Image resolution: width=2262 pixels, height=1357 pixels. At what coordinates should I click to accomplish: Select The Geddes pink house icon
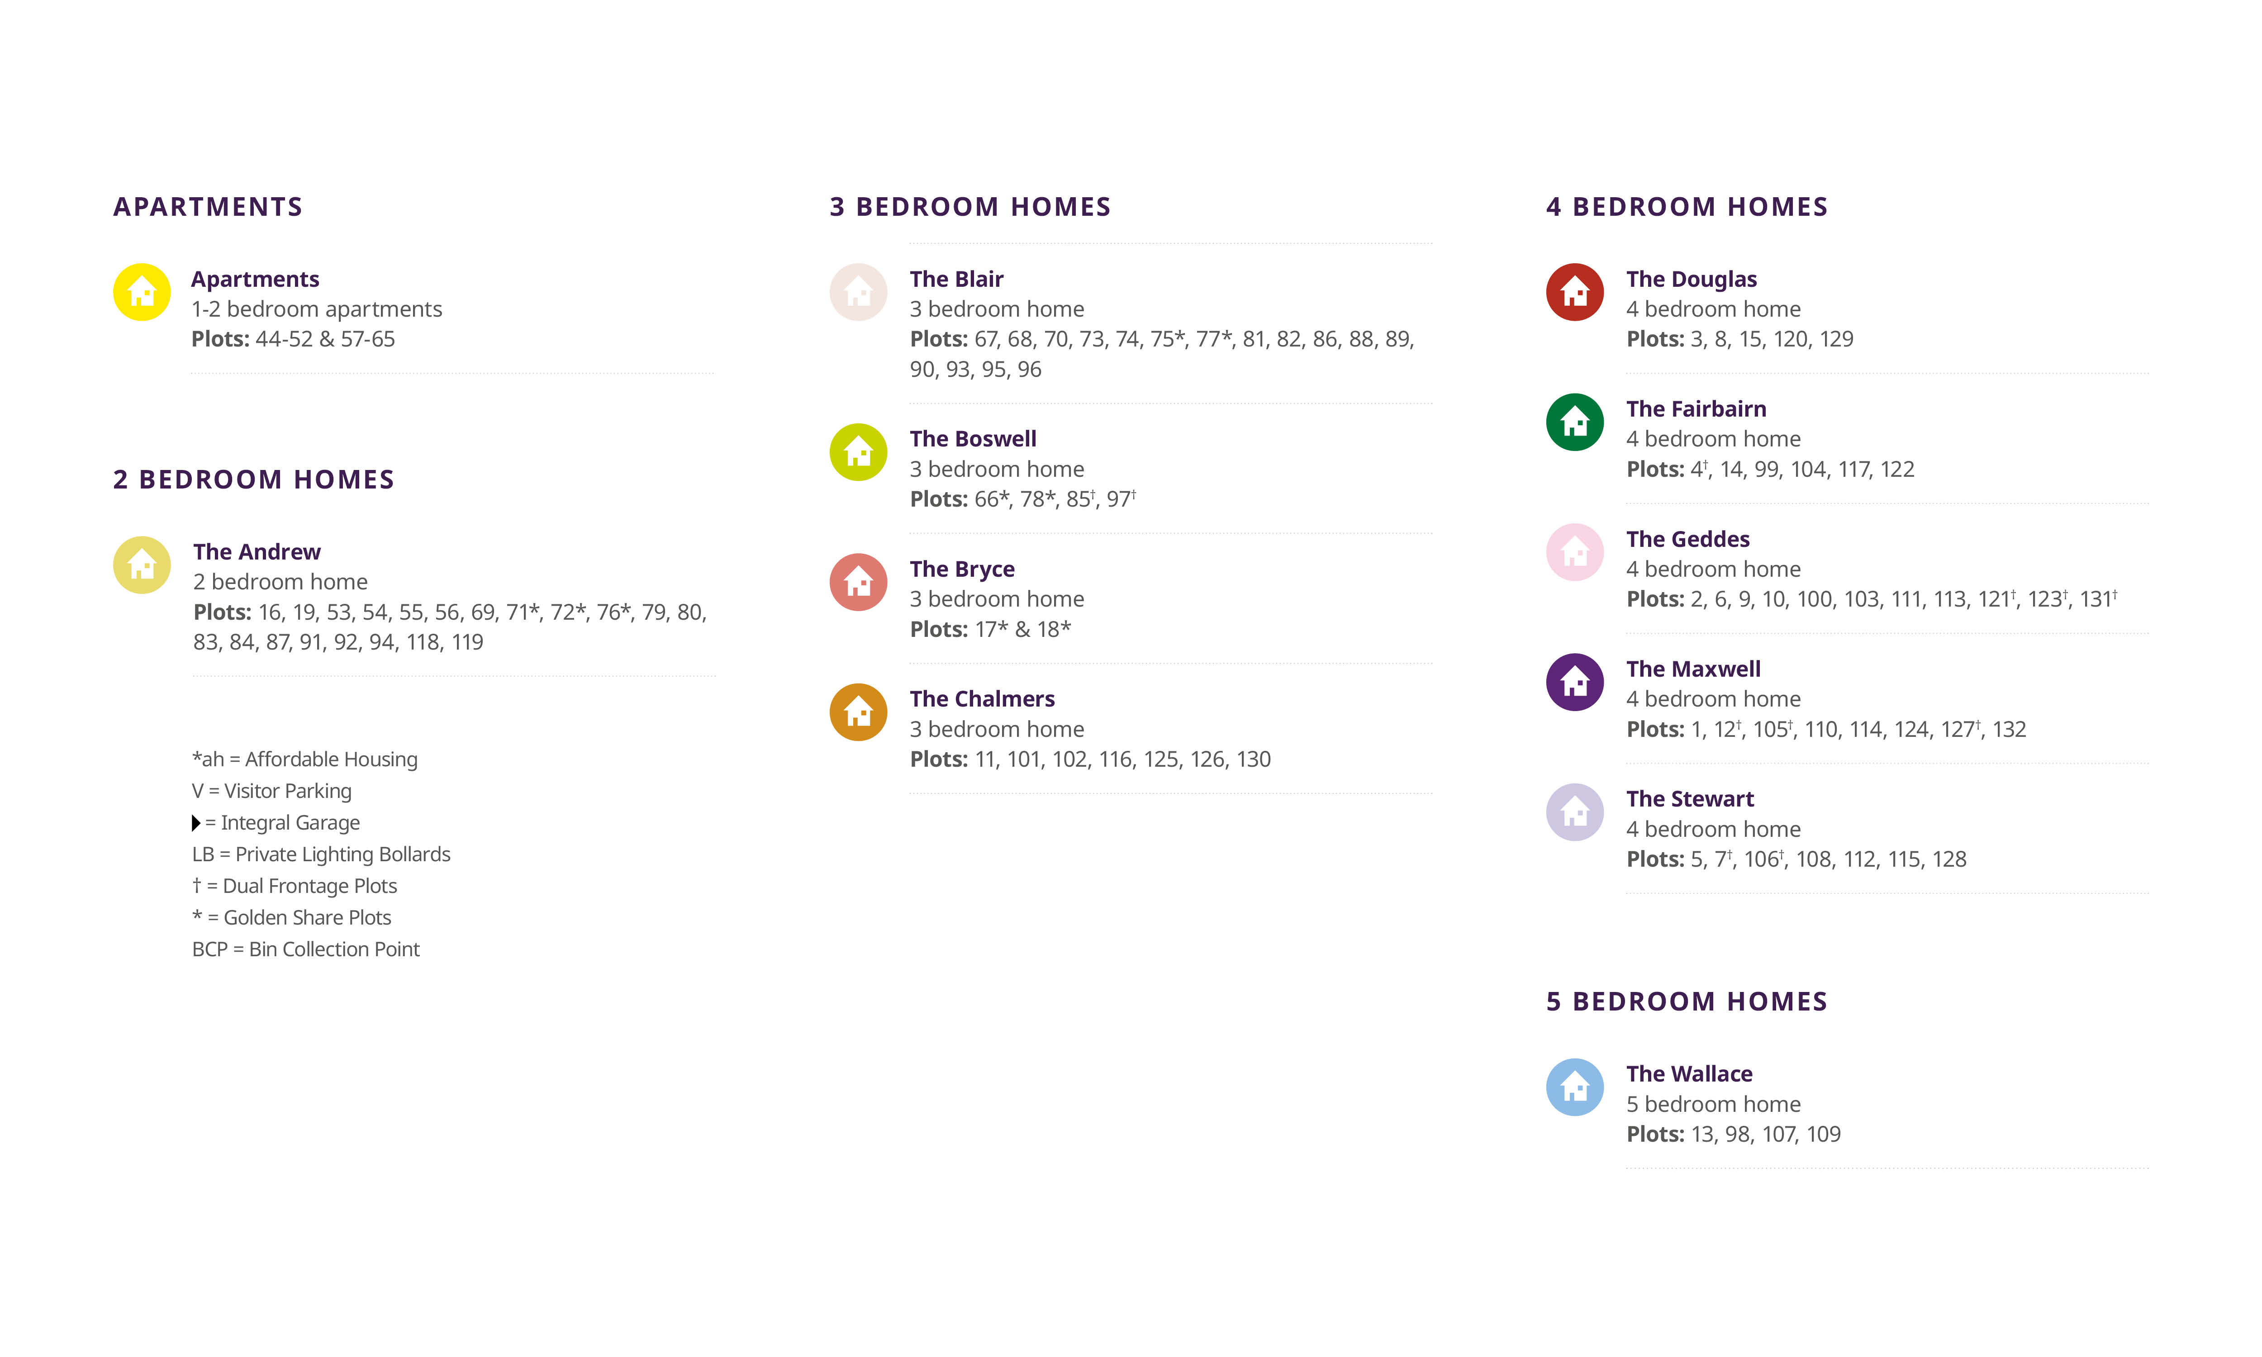(1574, 551)
